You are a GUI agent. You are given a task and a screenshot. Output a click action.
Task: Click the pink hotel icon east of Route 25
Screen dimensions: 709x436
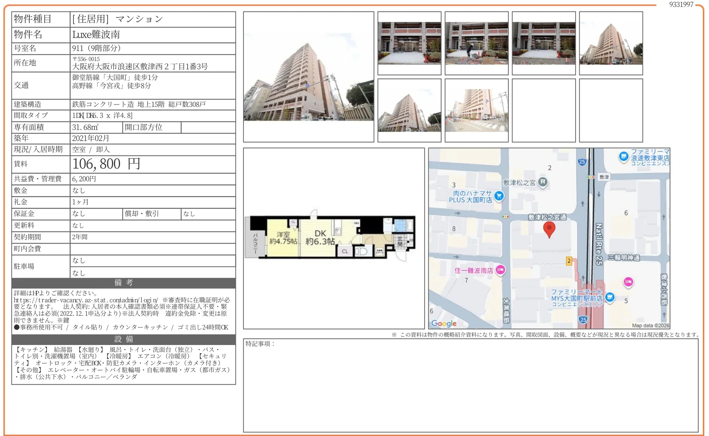click(628, 282)
